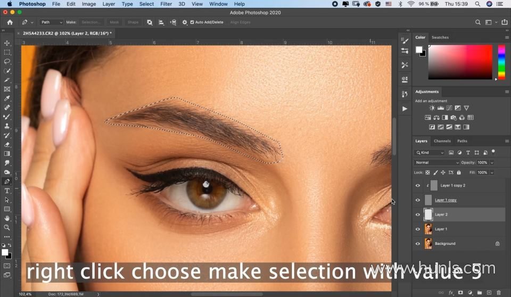This screenshot has width=511, height=297.
Task: Add a Brightness/Contrast adjustment
Action: point(432,108)
